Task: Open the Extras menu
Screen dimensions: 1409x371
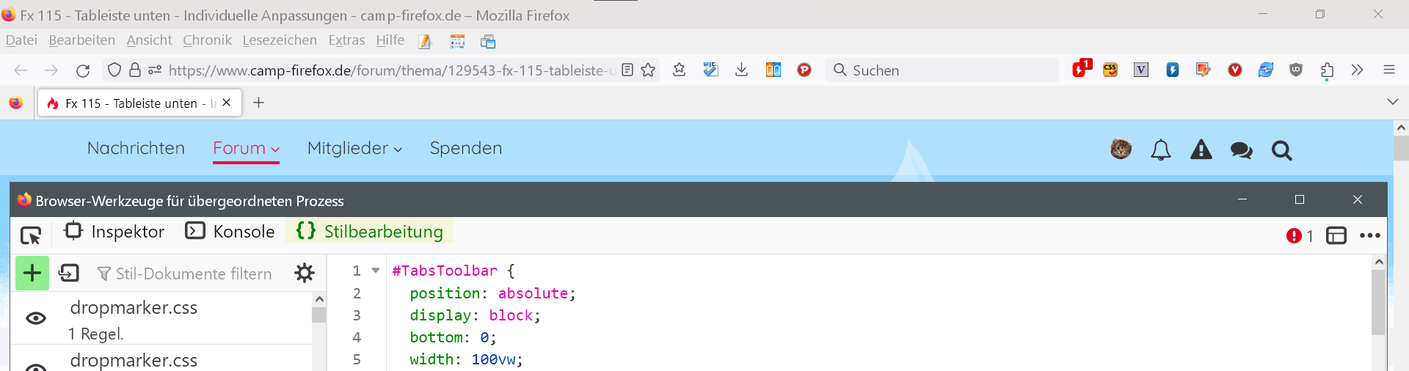Action: [346, 40]
